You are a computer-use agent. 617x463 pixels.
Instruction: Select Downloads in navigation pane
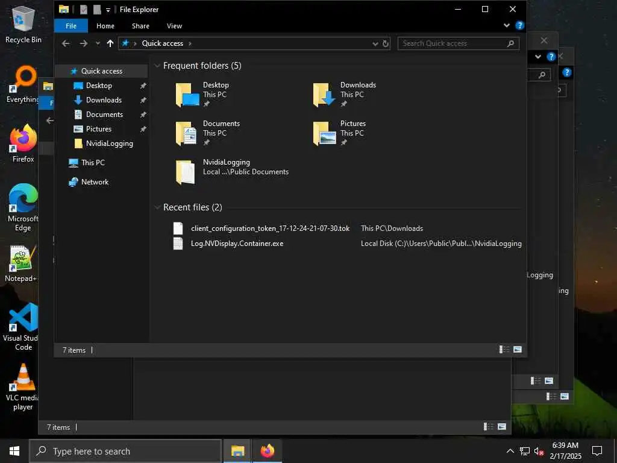point(104,100)
